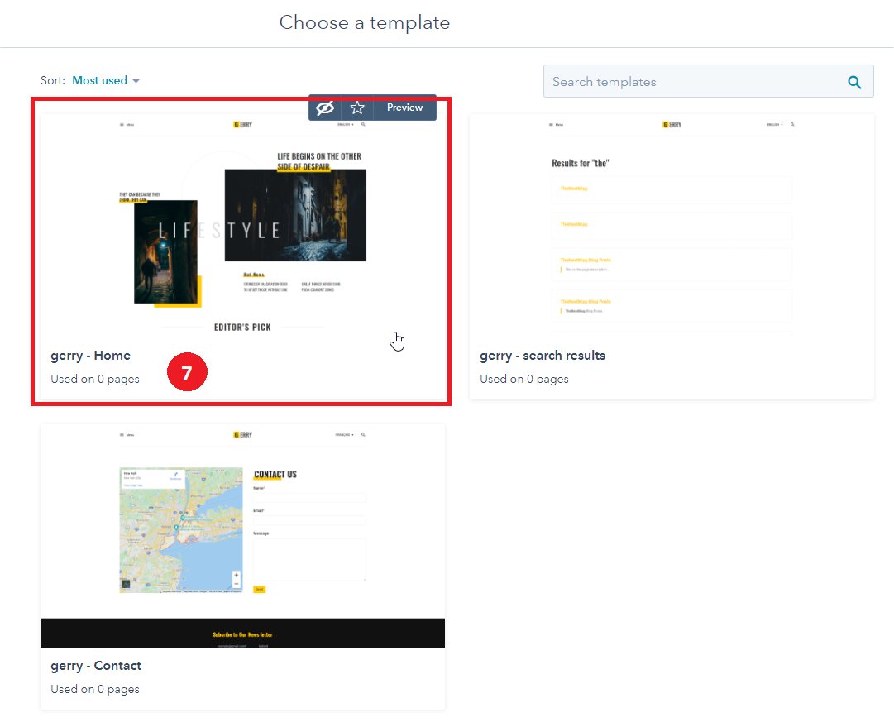Click the magnifier icon in Search templates box

pyautogui.click(x=854, y=82)
